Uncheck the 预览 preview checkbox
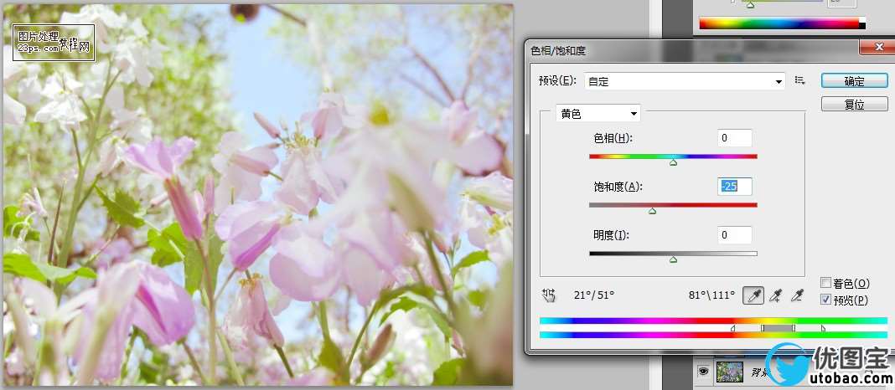 pos(826,300)
